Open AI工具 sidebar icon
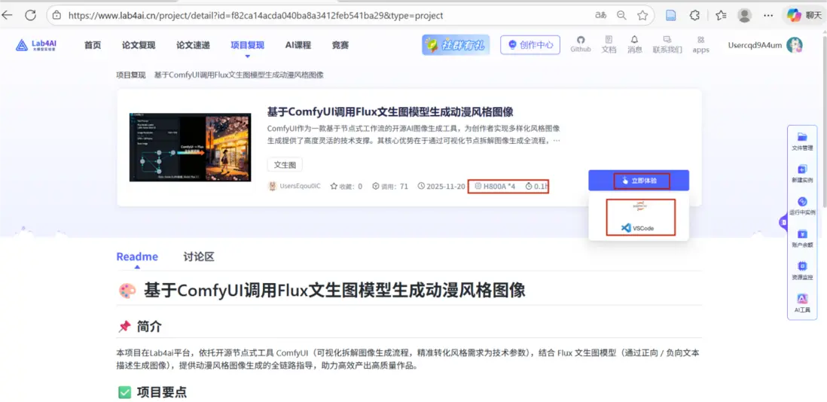This screenshot has height=402, width=827. click(802, 303)
